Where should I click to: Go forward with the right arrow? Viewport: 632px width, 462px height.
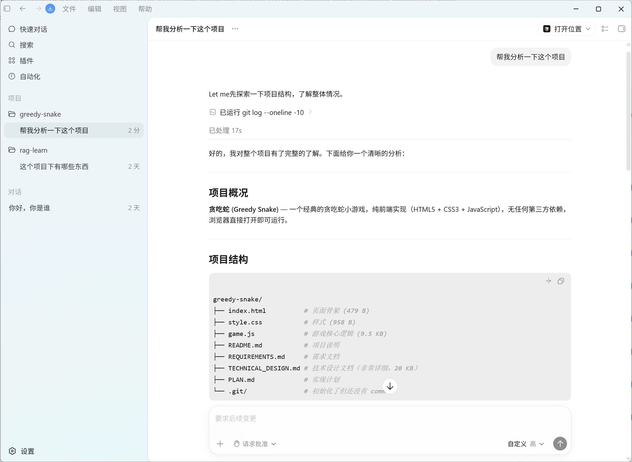(38, 9)
